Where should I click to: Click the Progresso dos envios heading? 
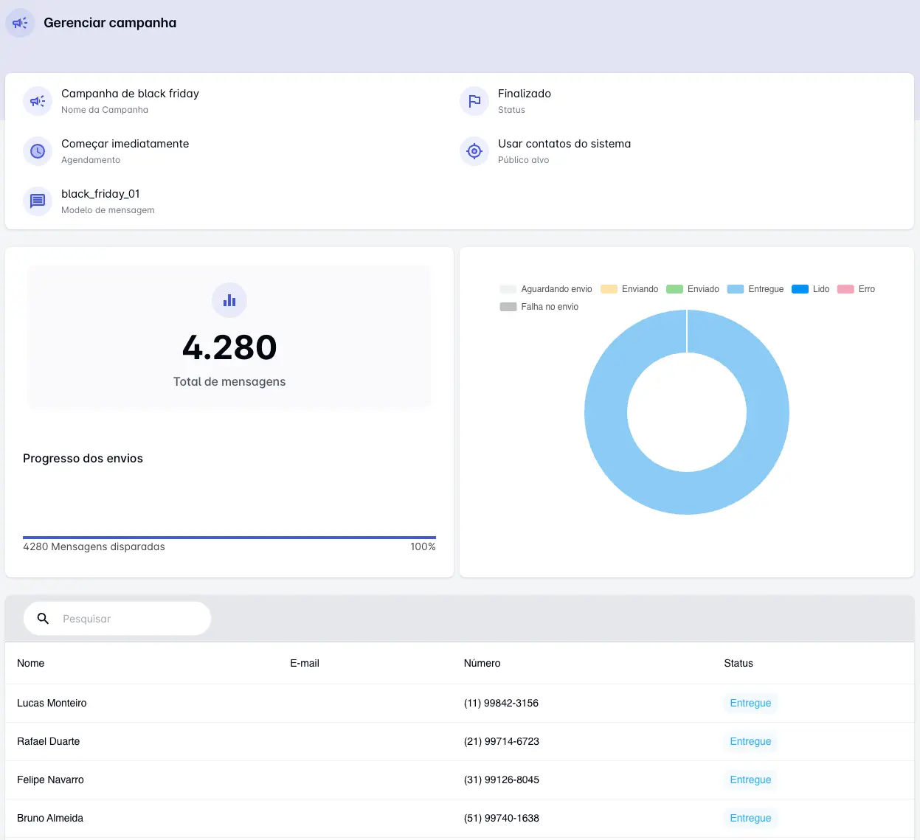(83, 458)
